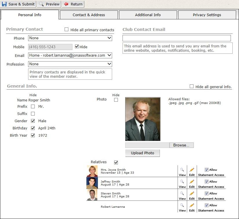Click the Preview magnifier icon in toolbar
The width and height of the screenshot is (239, 219).
click(41, 4)
